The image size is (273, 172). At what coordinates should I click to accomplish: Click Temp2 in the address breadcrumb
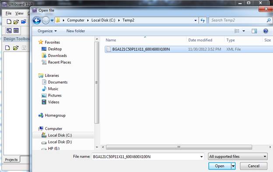click(128, 21)
